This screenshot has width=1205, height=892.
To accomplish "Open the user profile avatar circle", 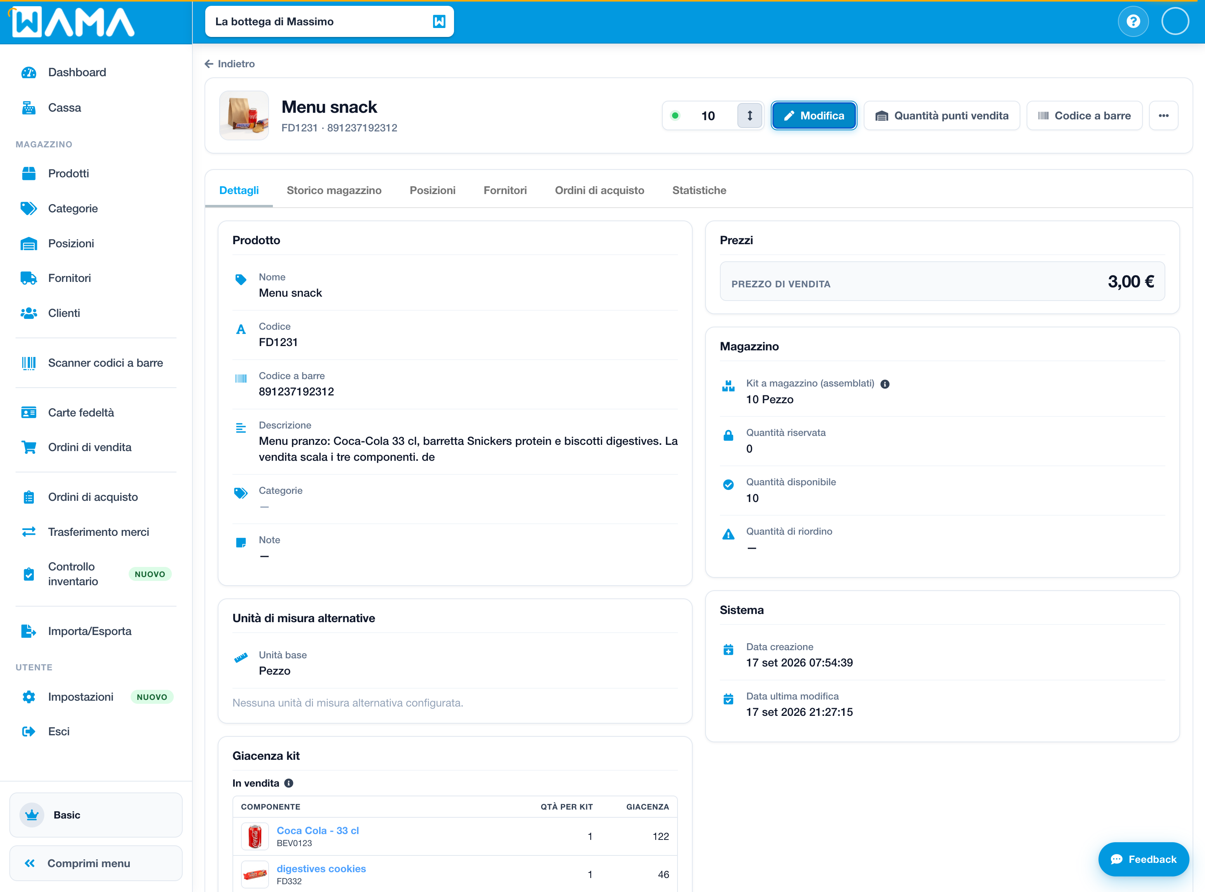I will pyautogui.click(x=1175, y=22).
